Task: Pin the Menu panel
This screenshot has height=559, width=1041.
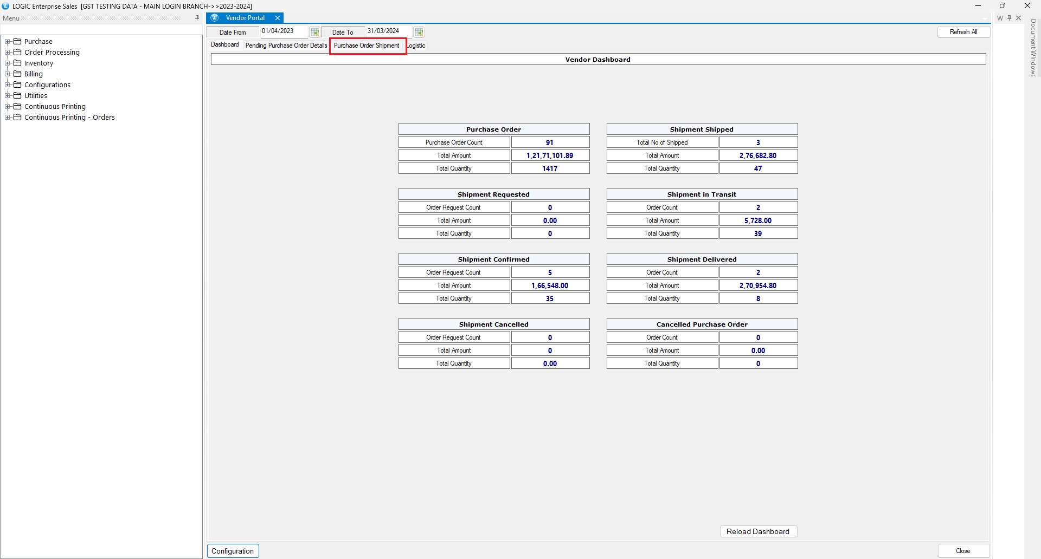Action: (197, 18)
